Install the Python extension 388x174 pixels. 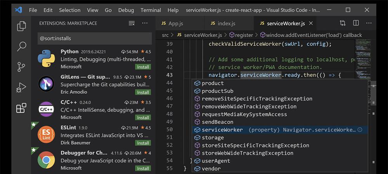click(143, 67)
